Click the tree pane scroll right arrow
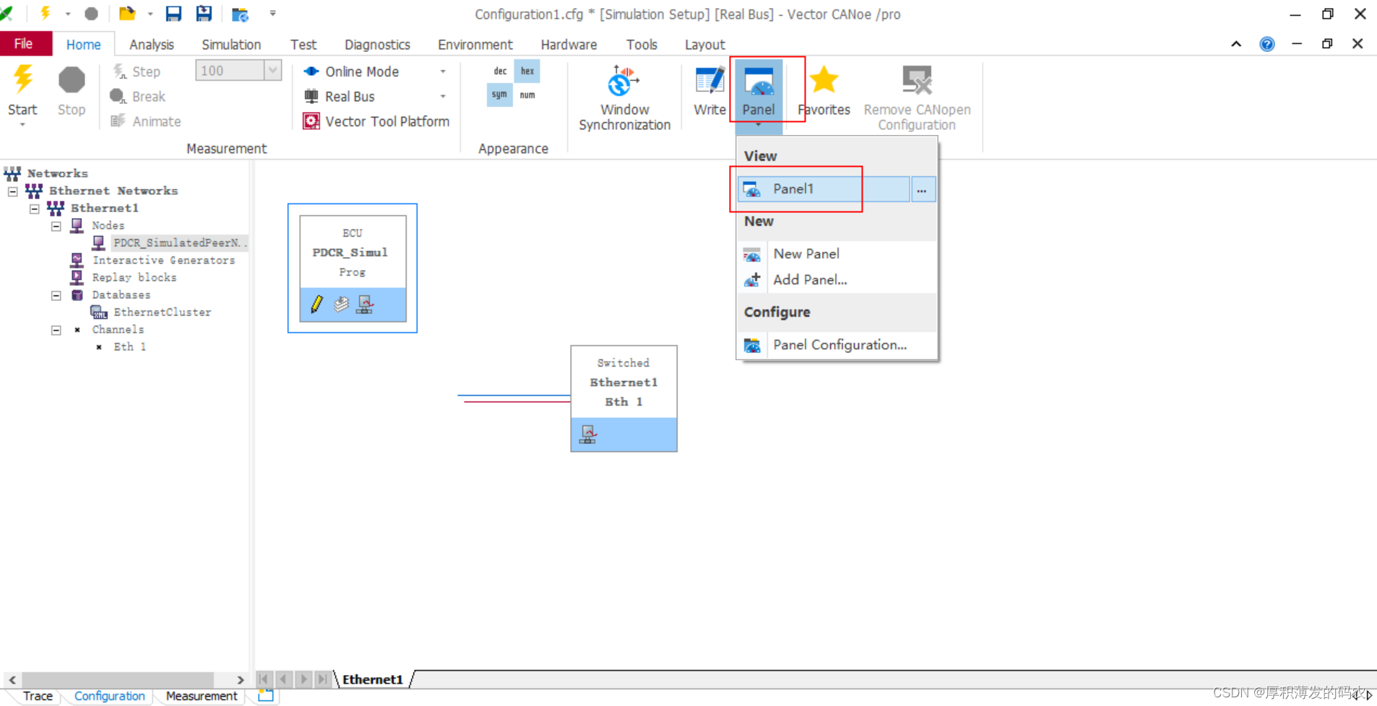The height and width of the screenshot is (706, 1377). (241, 680)
